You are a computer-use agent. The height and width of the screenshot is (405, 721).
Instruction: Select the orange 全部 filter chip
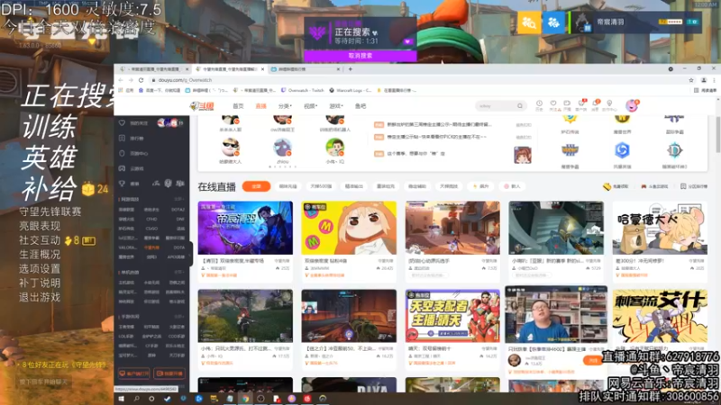256,186
